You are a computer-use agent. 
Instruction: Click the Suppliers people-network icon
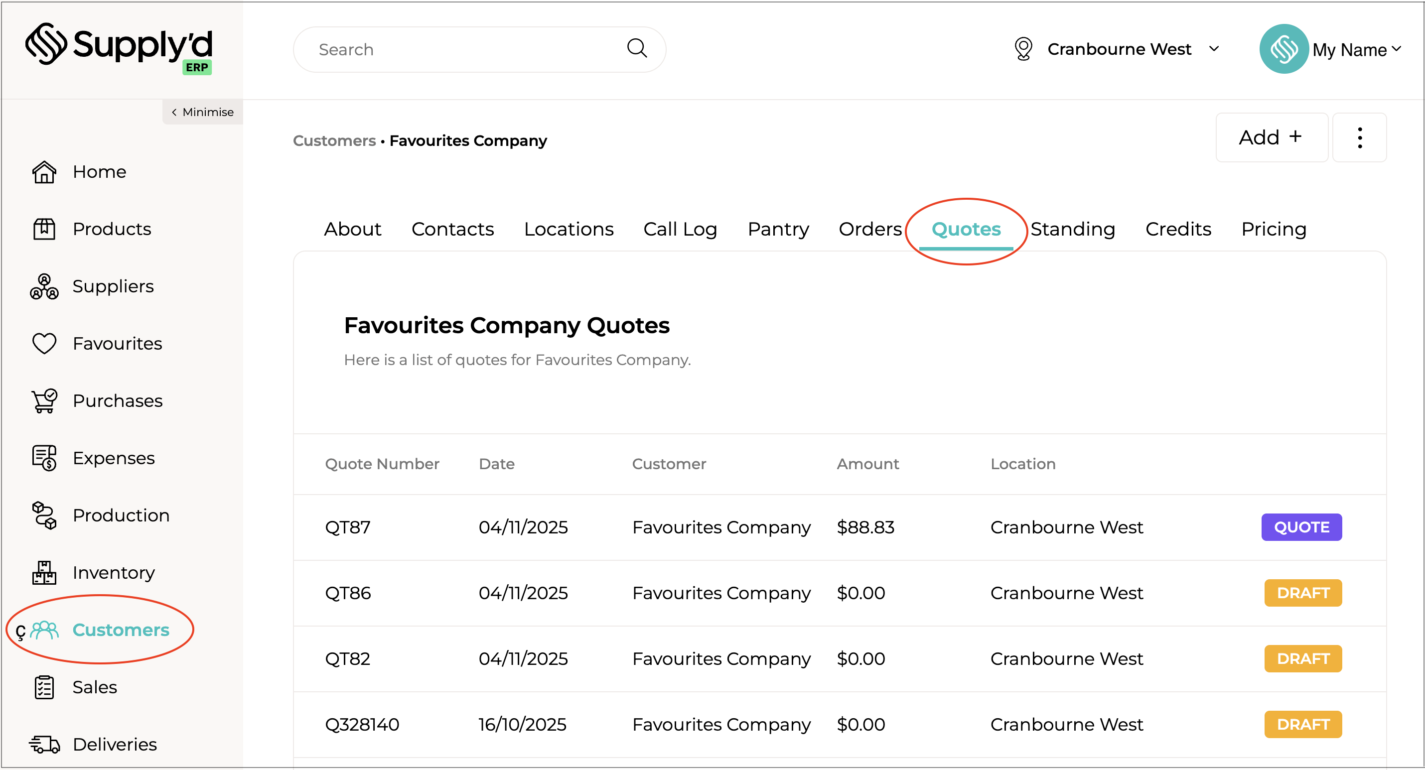(44, 286)
